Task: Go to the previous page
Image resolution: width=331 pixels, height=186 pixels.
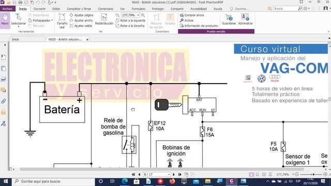Action: click(x=139, y=175)
